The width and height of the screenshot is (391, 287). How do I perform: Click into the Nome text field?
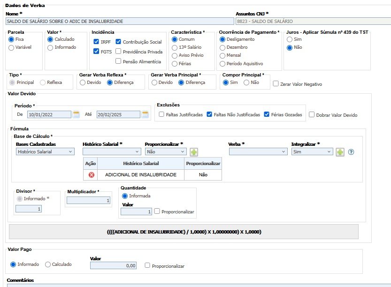pos(120,21)
